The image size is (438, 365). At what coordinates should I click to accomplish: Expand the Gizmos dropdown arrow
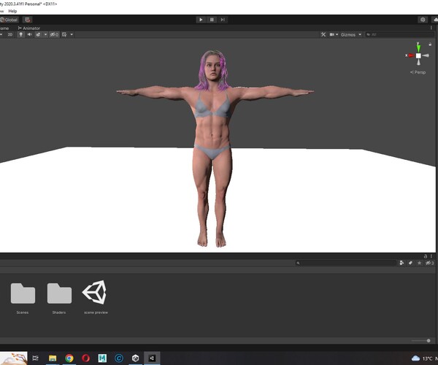point(360,34)
